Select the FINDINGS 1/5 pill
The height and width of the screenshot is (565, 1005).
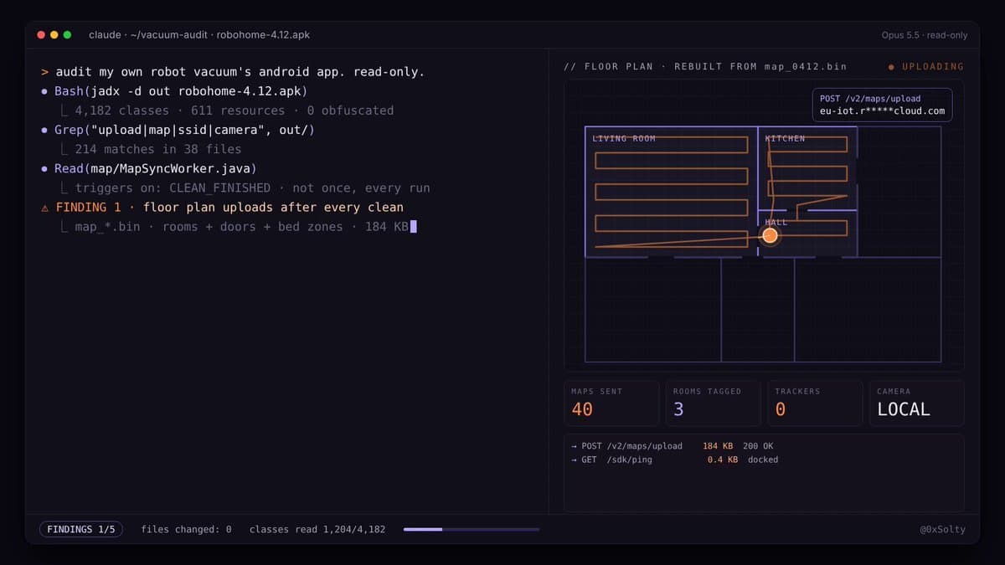tap(81, 529)
